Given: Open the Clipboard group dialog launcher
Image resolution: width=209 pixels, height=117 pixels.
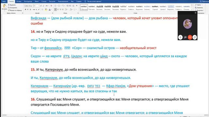Looking at the screenshot, I should point(23,13).
